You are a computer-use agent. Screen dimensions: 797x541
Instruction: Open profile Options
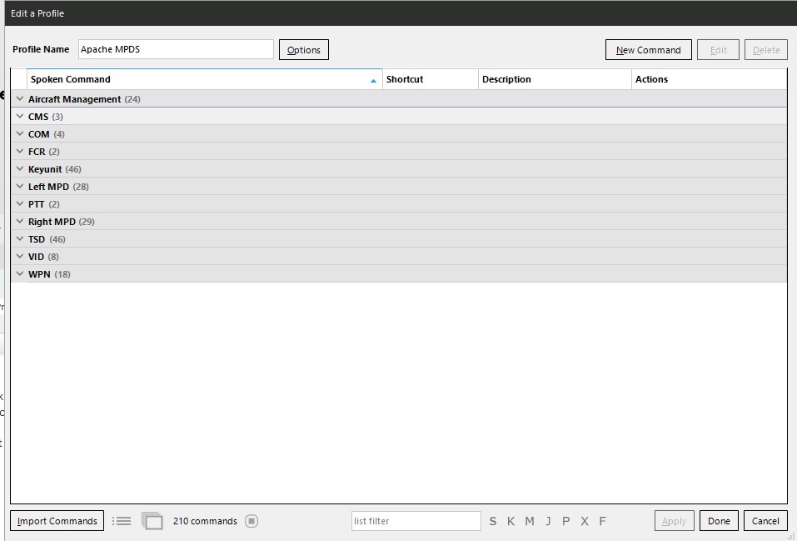[304, 49]
